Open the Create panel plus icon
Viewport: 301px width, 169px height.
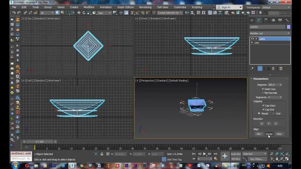(252, 20)
